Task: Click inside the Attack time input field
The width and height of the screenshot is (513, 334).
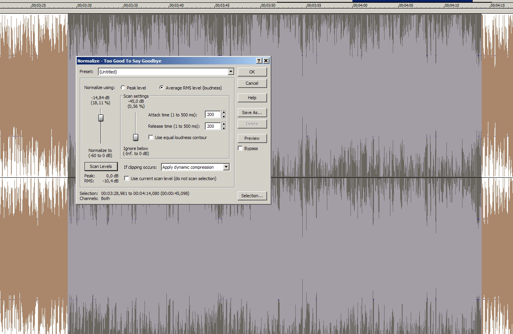Action: [x=213, y=114]
